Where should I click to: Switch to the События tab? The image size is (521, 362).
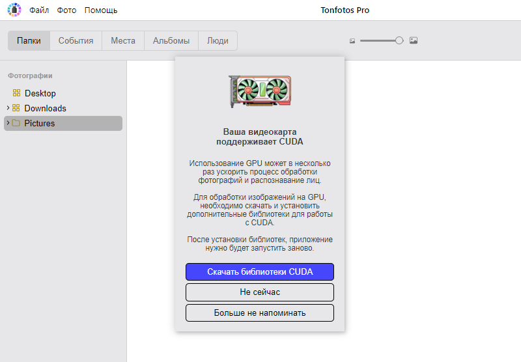tap(76, 40)
